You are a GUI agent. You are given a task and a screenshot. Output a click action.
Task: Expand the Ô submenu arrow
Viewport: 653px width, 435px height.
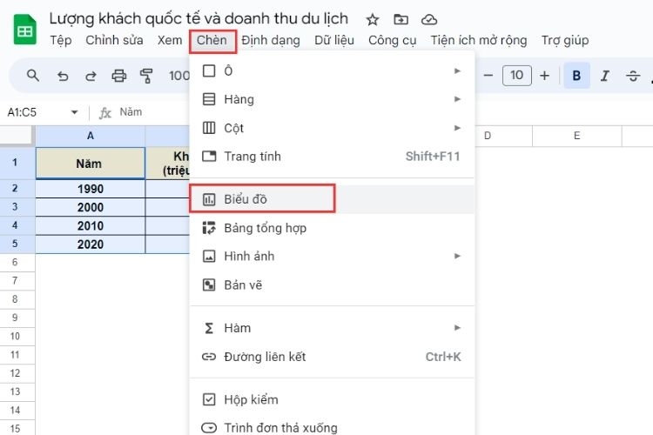[457, 70]
